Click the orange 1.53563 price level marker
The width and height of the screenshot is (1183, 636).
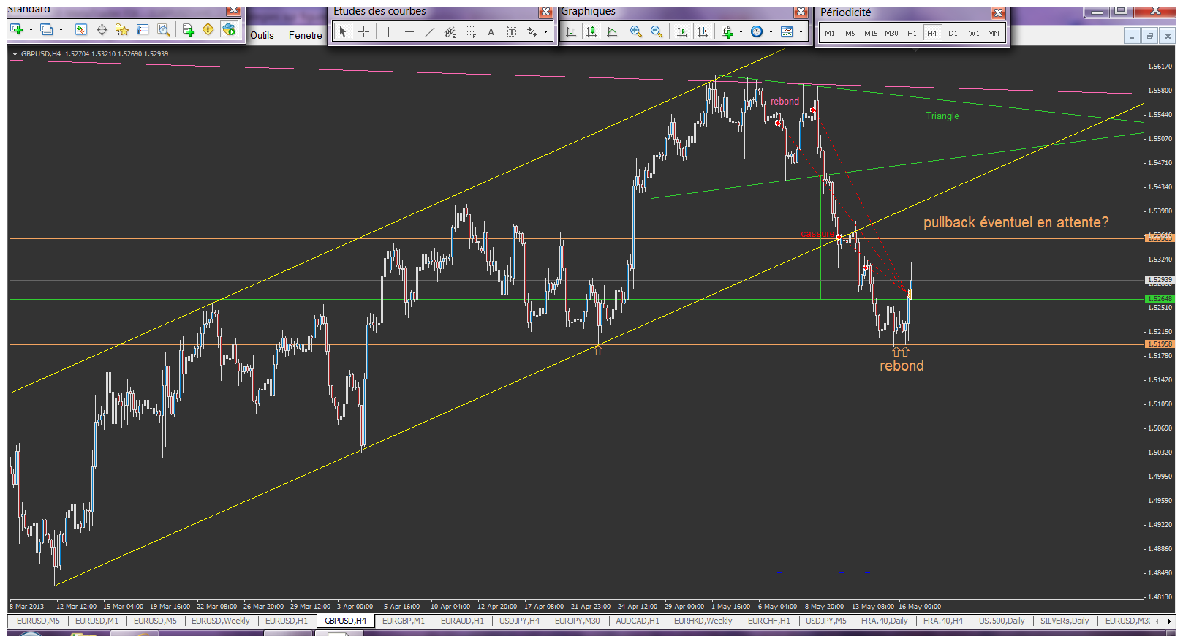point(1159,238)
